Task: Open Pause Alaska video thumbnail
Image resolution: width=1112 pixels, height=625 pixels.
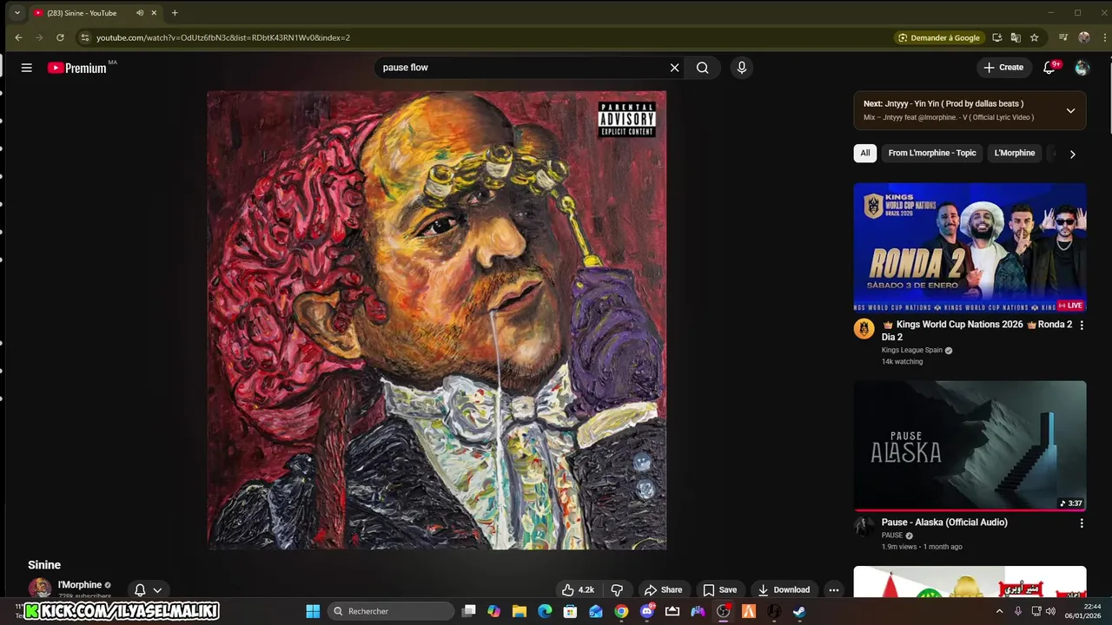Action: coord(970,445)
